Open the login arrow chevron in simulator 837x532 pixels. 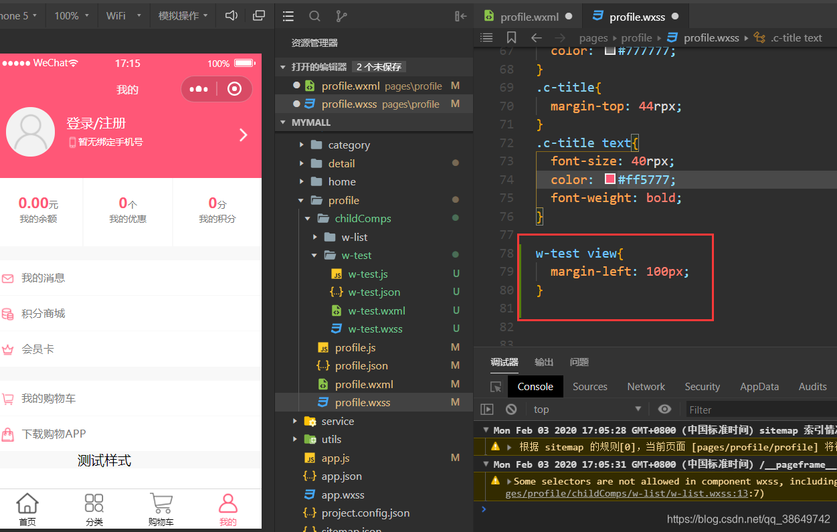click(243, 135)
